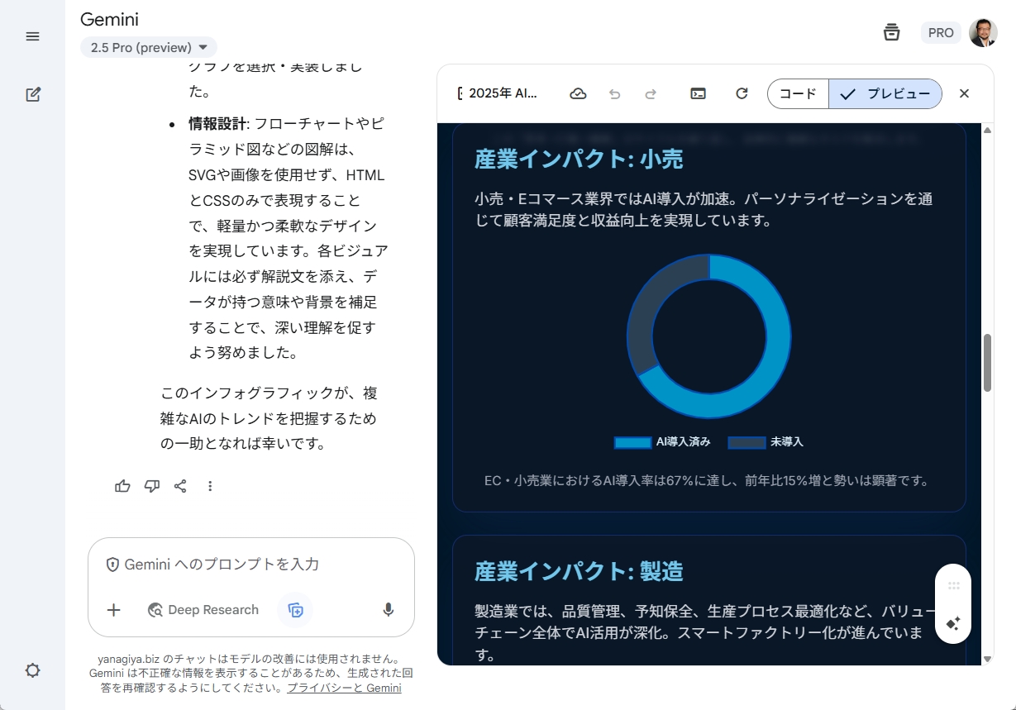Start a new chat with the compose icon

(32, 94)
